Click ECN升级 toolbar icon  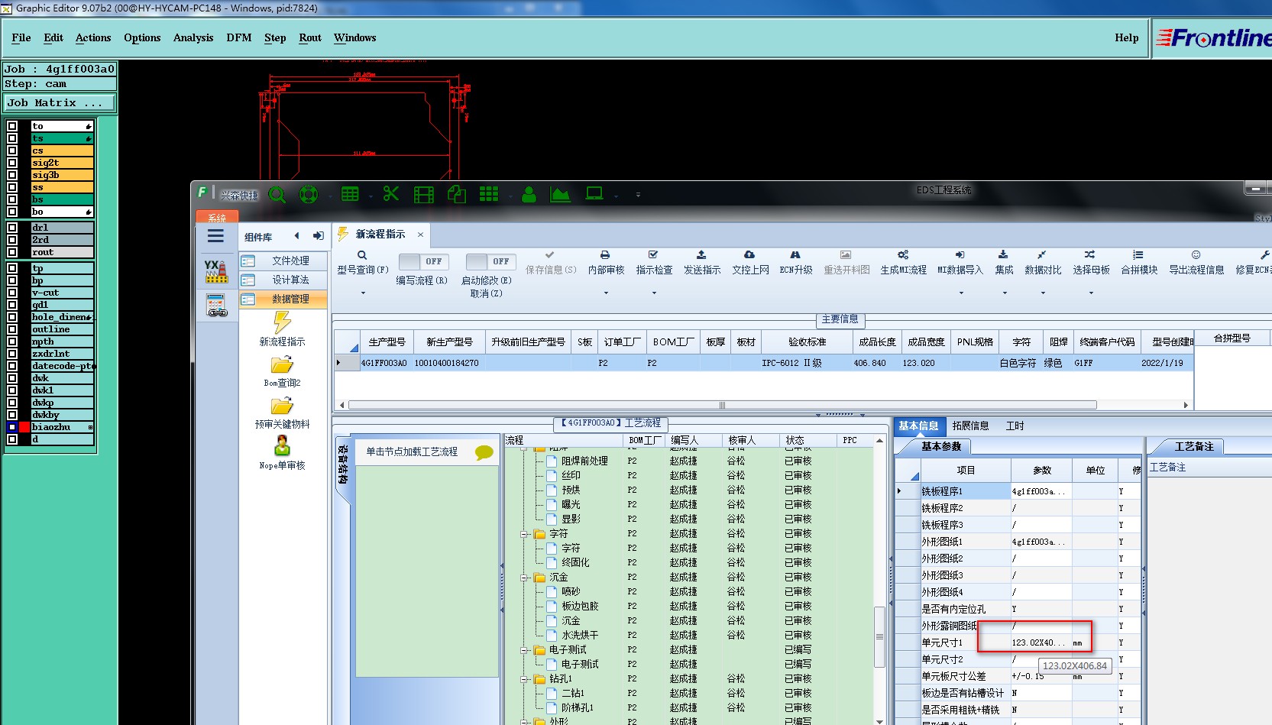click(795, 254)
